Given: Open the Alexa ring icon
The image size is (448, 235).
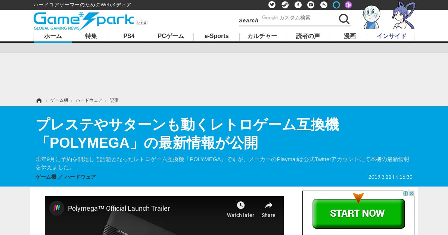Looking at the screenshot, I should tap(336, 5).
